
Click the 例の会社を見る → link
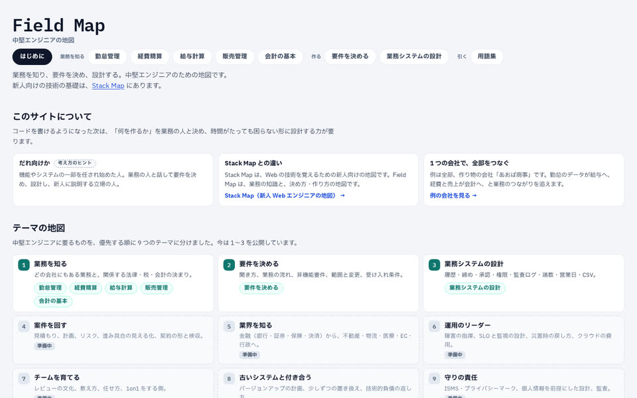[x=453, y=195]
